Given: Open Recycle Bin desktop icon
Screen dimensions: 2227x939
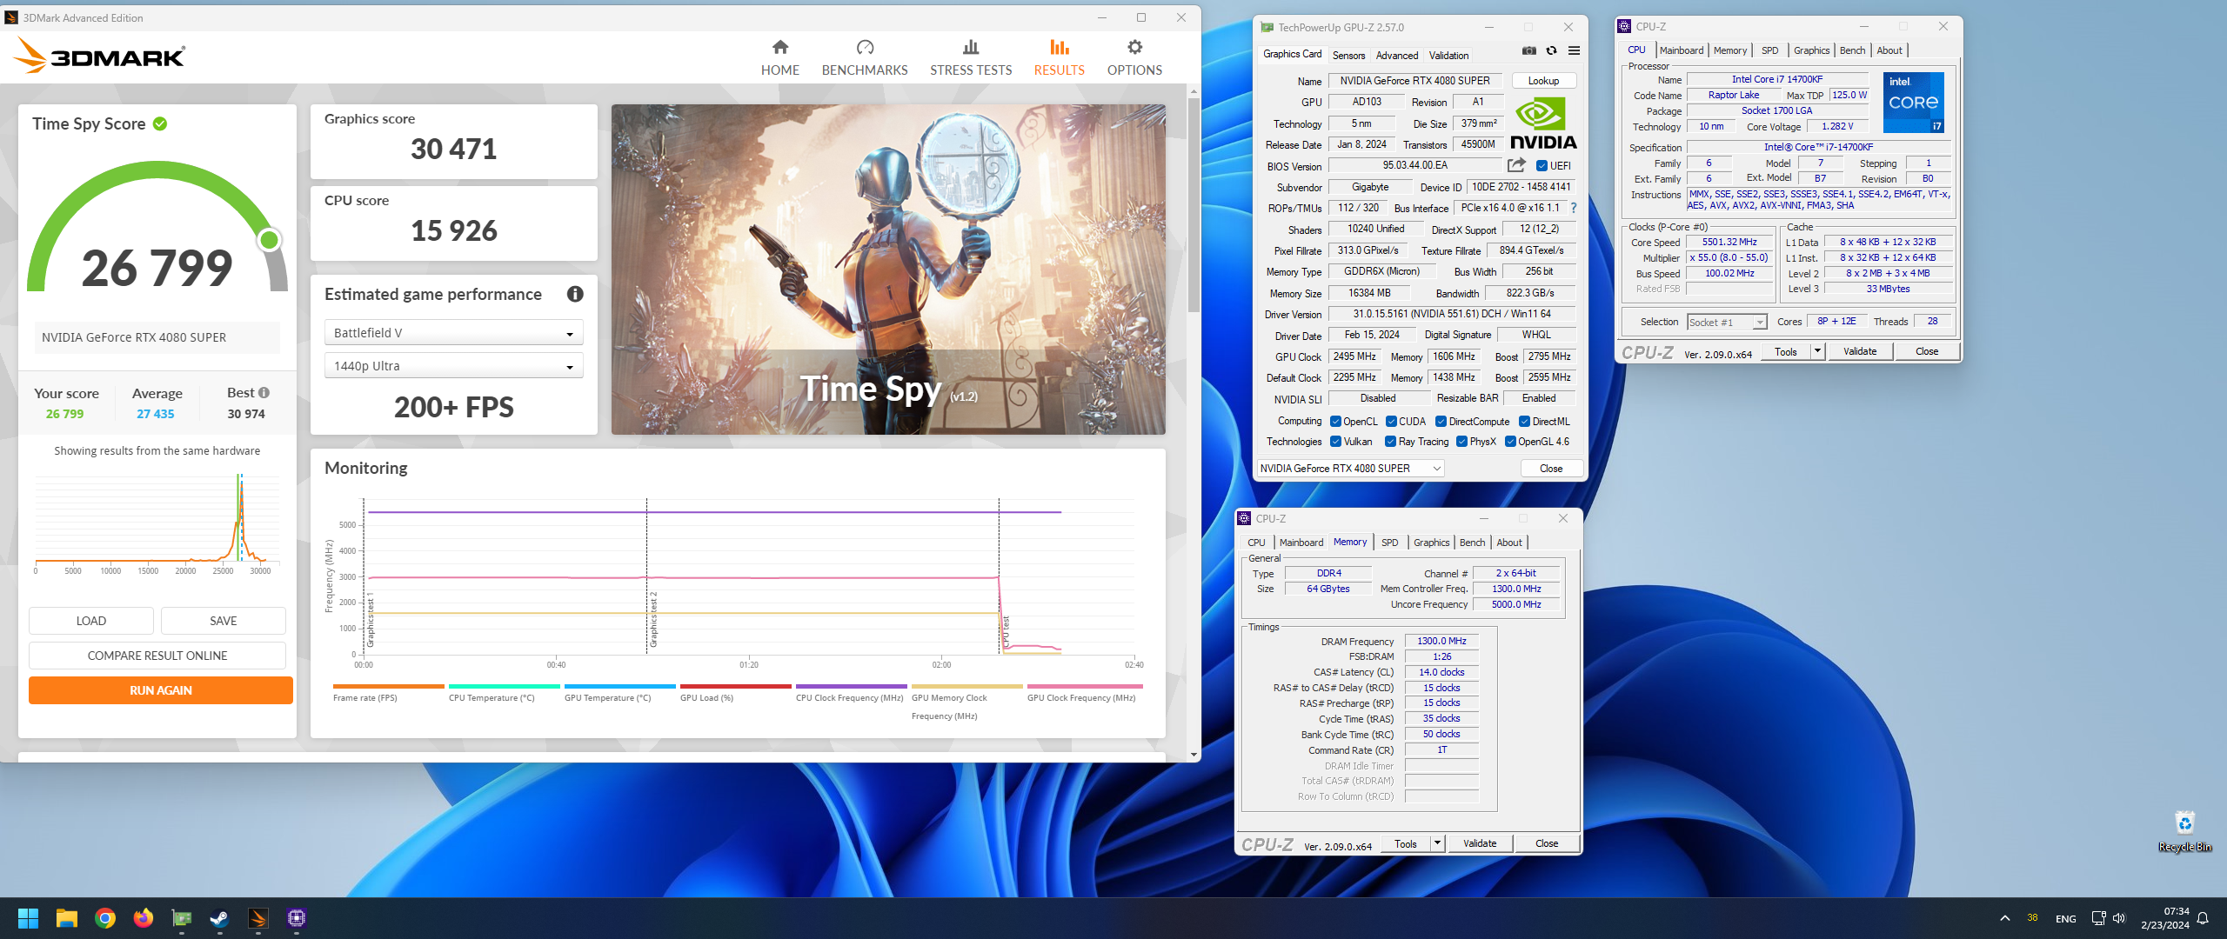Looking at the screenshot, I should point(2184,830).
